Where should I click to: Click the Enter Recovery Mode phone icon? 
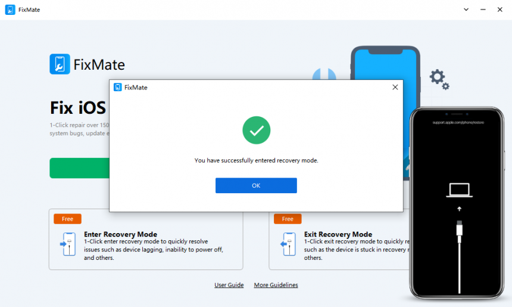point(68,244)
